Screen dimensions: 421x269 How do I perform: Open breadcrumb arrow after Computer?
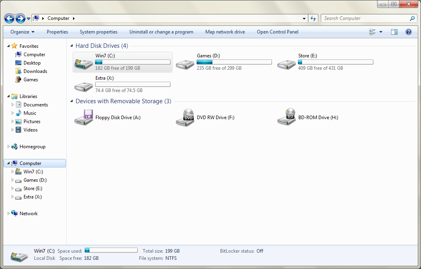[74, 18]
